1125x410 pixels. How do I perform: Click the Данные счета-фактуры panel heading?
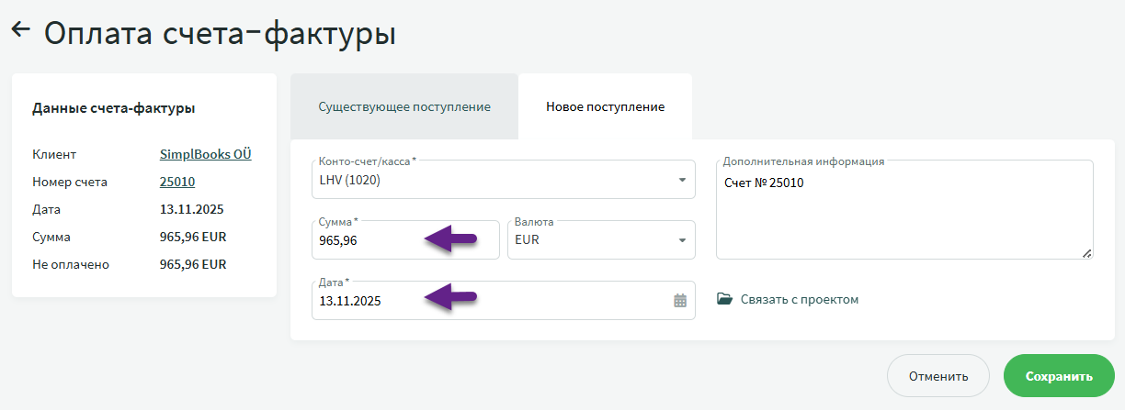coord(113,108)
